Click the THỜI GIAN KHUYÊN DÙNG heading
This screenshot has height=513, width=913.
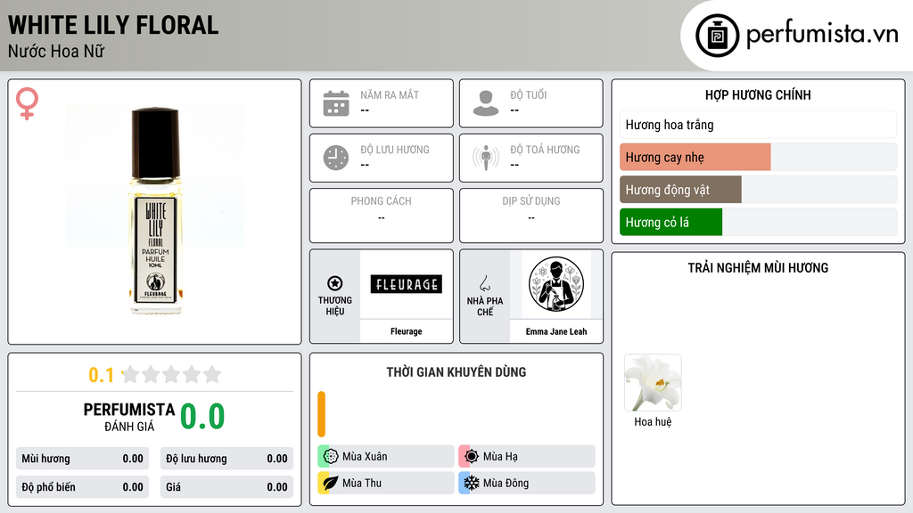coord(456,371)
